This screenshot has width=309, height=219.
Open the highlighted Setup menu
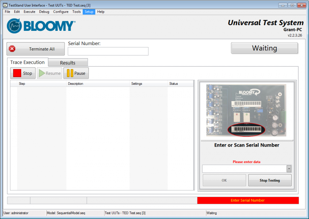(89, 12)
